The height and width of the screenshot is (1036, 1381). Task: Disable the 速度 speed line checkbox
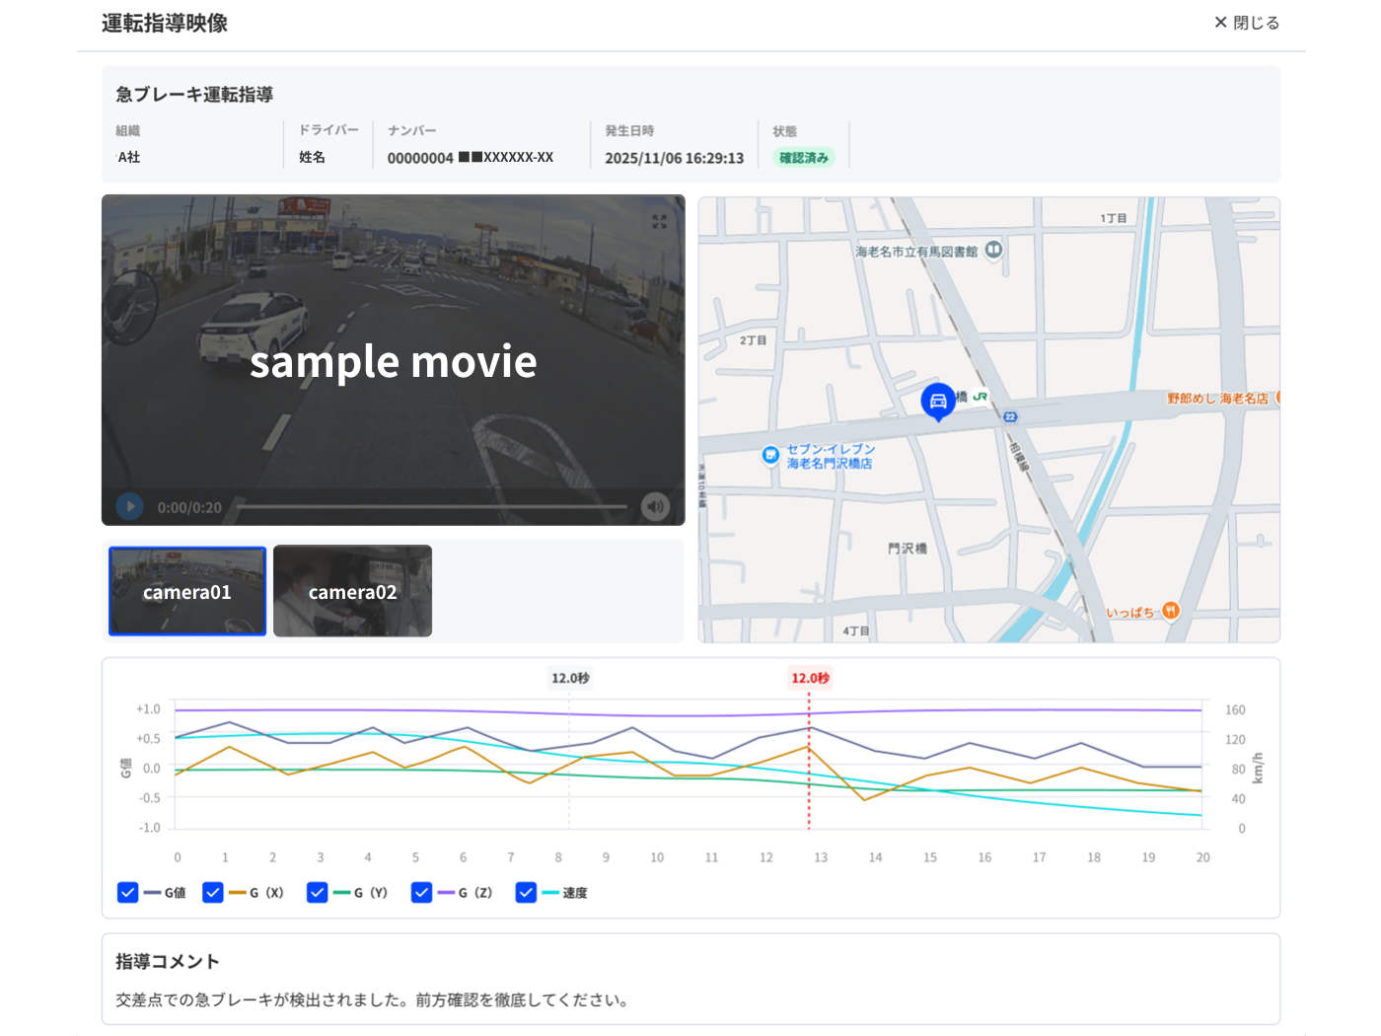point(526,892)
